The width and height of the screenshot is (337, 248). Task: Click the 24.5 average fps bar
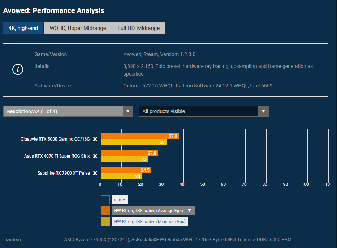coord(126,170)
